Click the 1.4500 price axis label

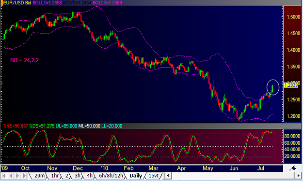click(x=293, y=33)
